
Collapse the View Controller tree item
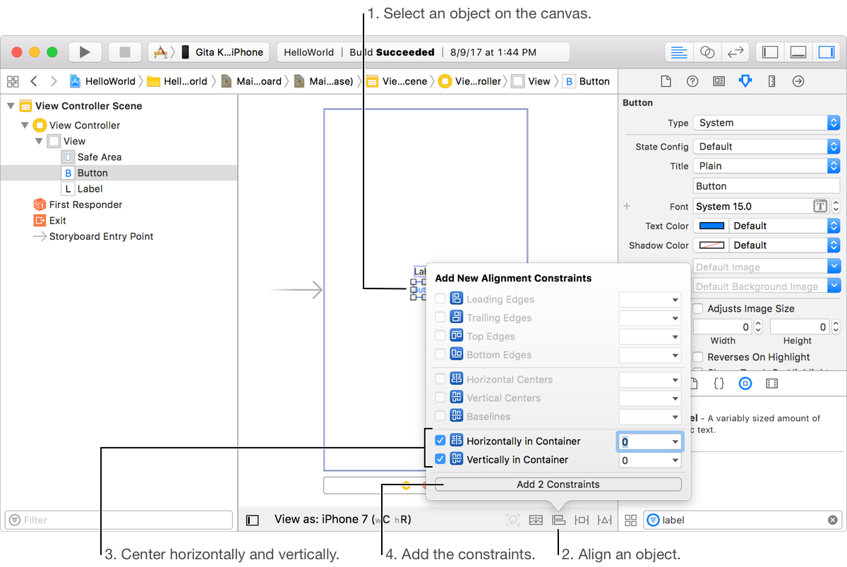25,125
